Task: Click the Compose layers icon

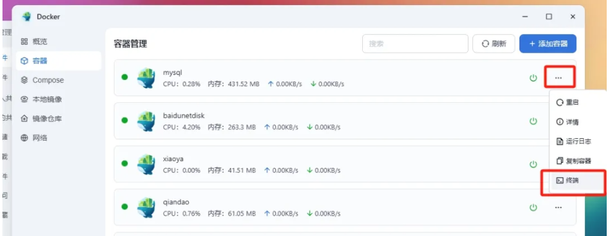Action: pyautogui.click(x=24, y=81)
